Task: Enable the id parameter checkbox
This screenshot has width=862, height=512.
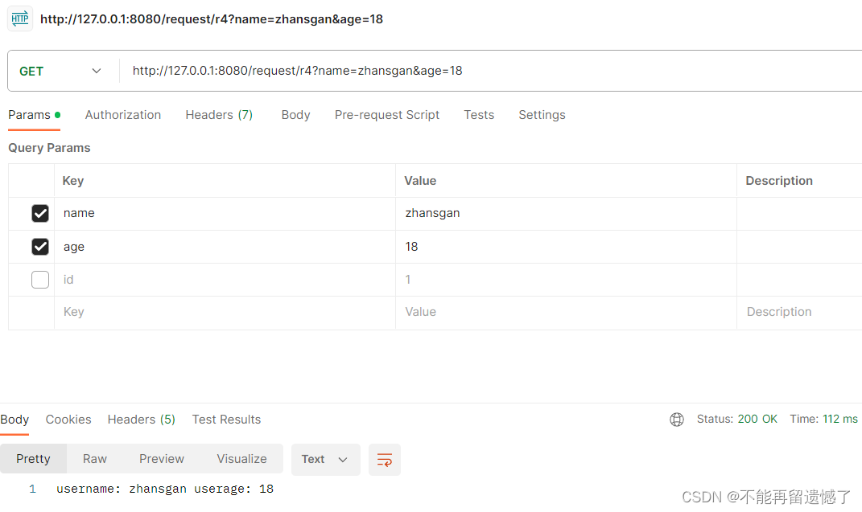Action: pos(40,280)
